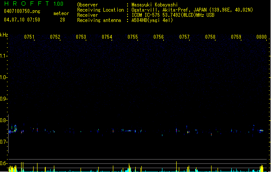The image size is (271, 172).
Task: Click the Observer label
Action: 87,5
